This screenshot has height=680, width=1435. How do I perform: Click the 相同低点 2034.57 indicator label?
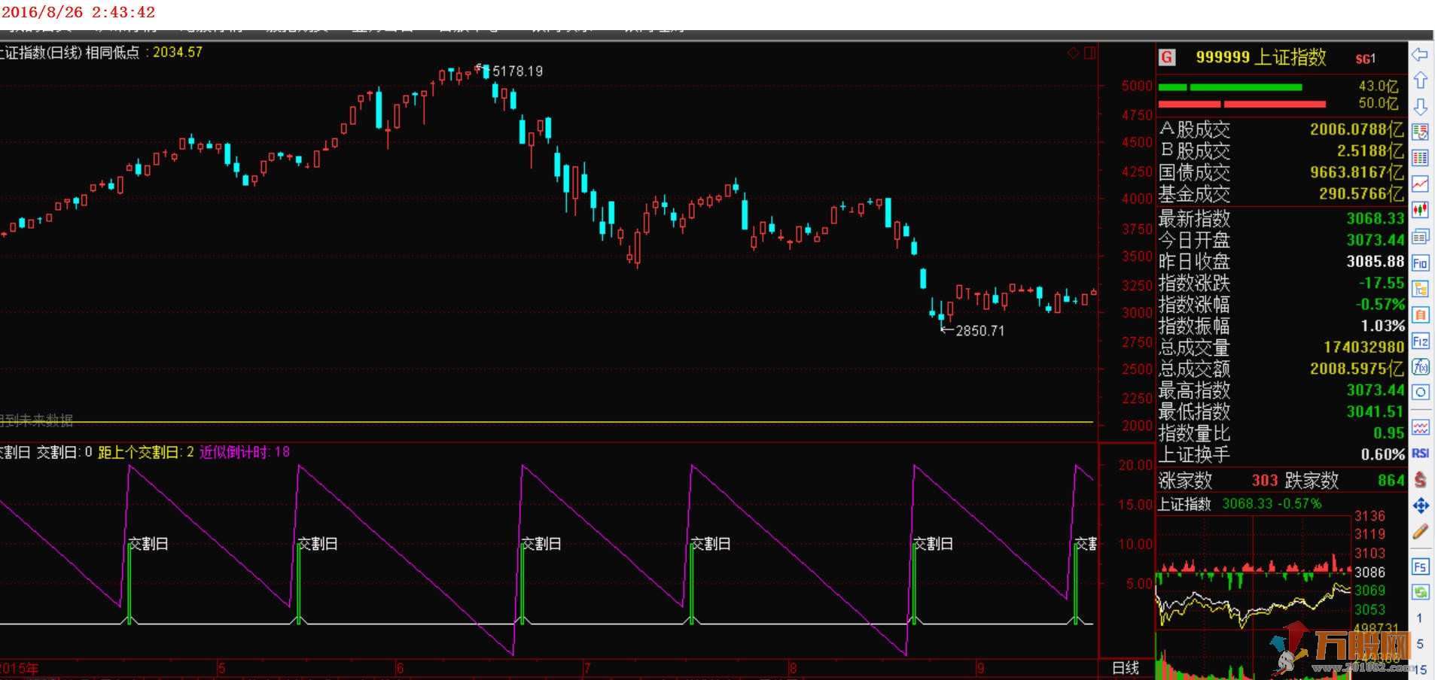pos(144,53)
